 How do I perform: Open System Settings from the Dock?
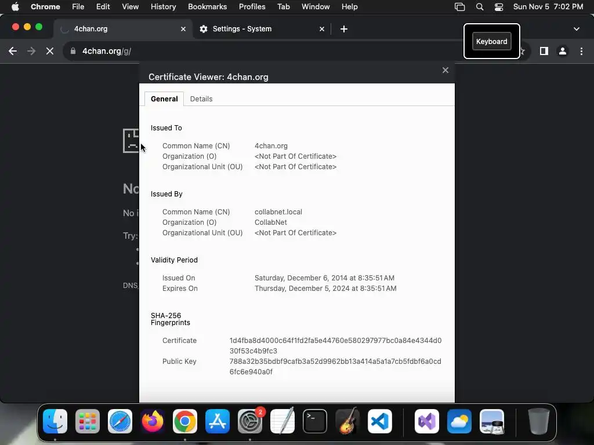[x=250, y=421]
